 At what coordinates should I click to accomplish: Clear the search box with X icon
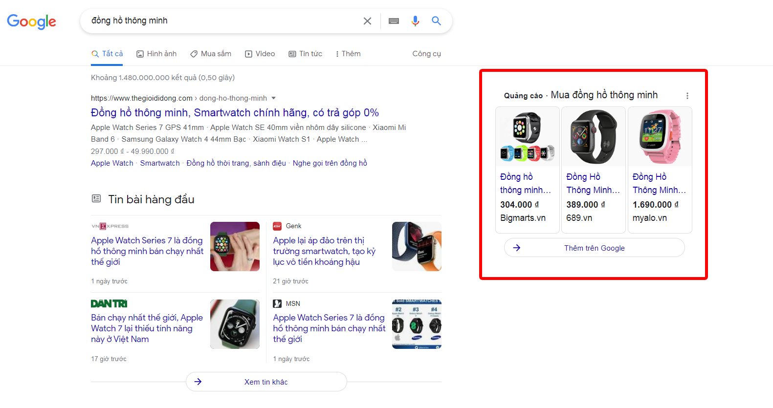click(x=367, y=21)
